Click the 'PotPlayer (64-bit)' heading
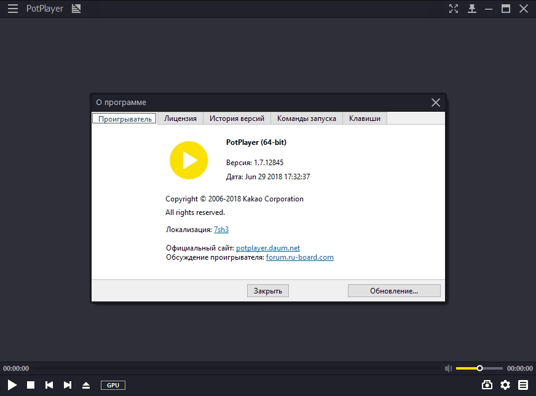Image resolution: width=536 pixels, height=396 pixels. click(x=256, y=142)
